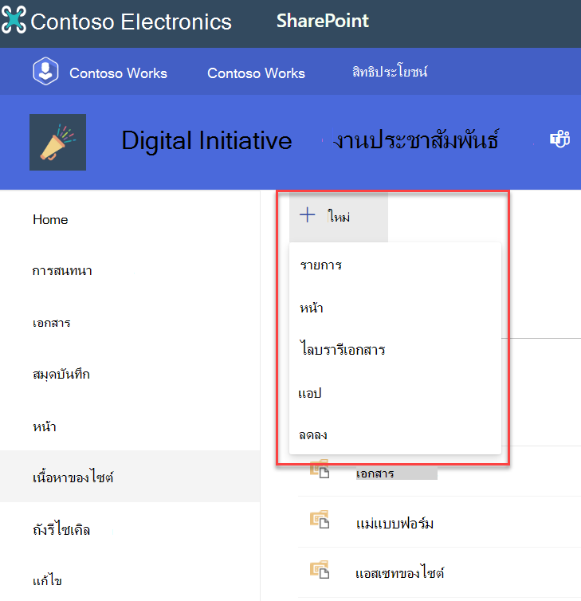Choose รายการ from the New menu
581x601 pixels.
[x=321, y=265]
